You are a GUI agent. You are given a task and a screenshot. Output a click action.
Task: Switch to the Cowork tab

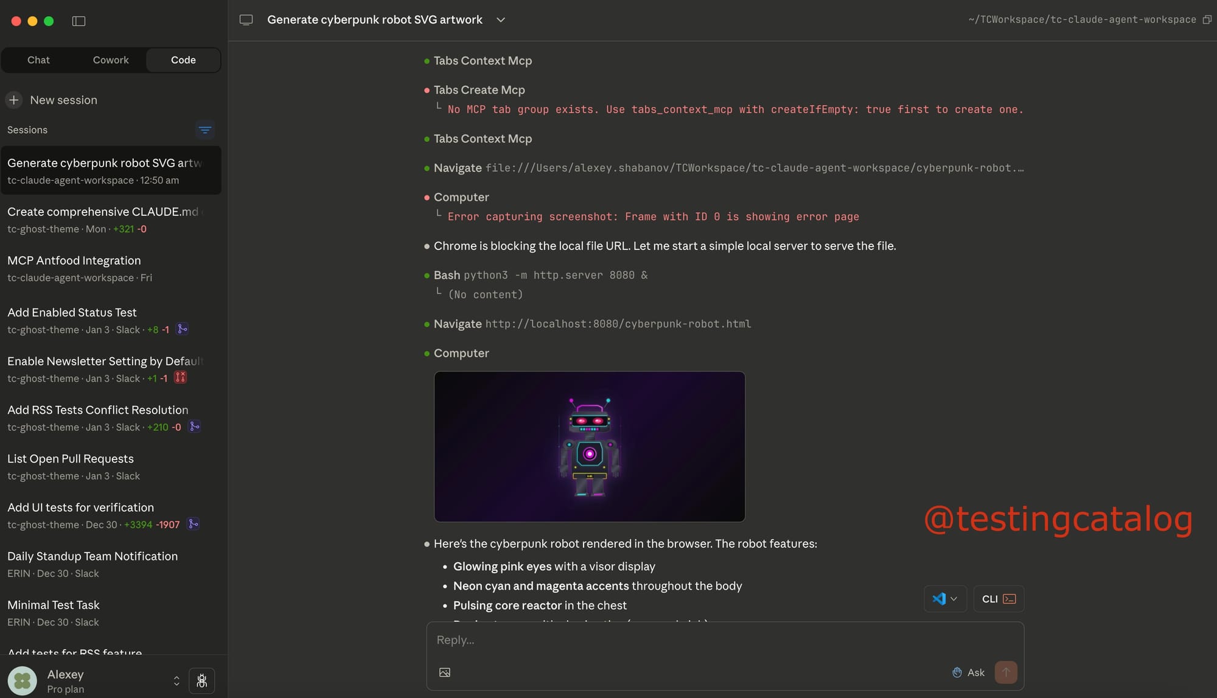click(x=111, y=60)
